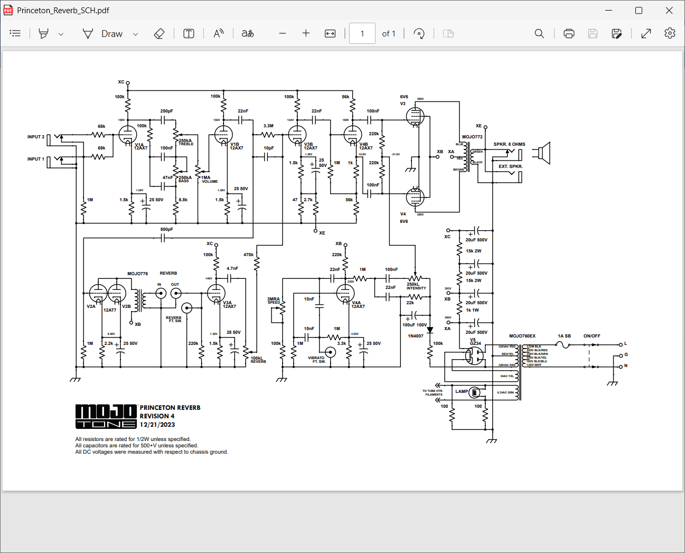Add a text box annotation
Image resolution: width=685 pixels, height=553 pixels.
pos(189,33)
